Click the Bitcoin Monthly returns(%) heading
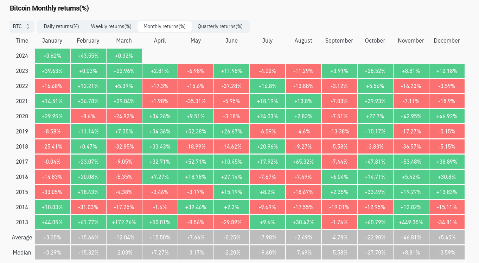 49,8
